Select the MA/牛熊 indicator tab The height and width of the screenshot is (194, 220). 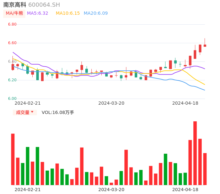[x=14, y=13]
